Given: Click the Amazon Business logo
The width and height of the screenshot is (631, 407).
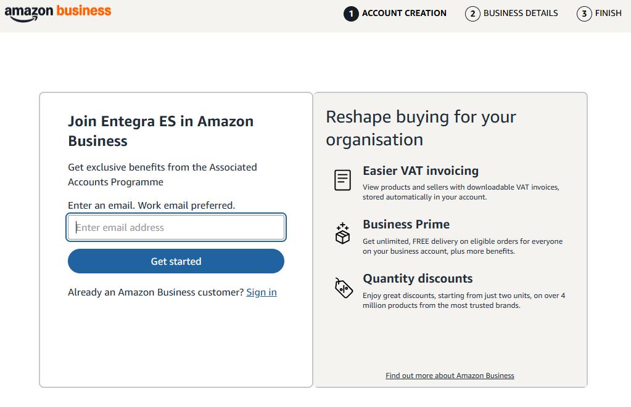Looking at the screenshot, I should [58, 12].
